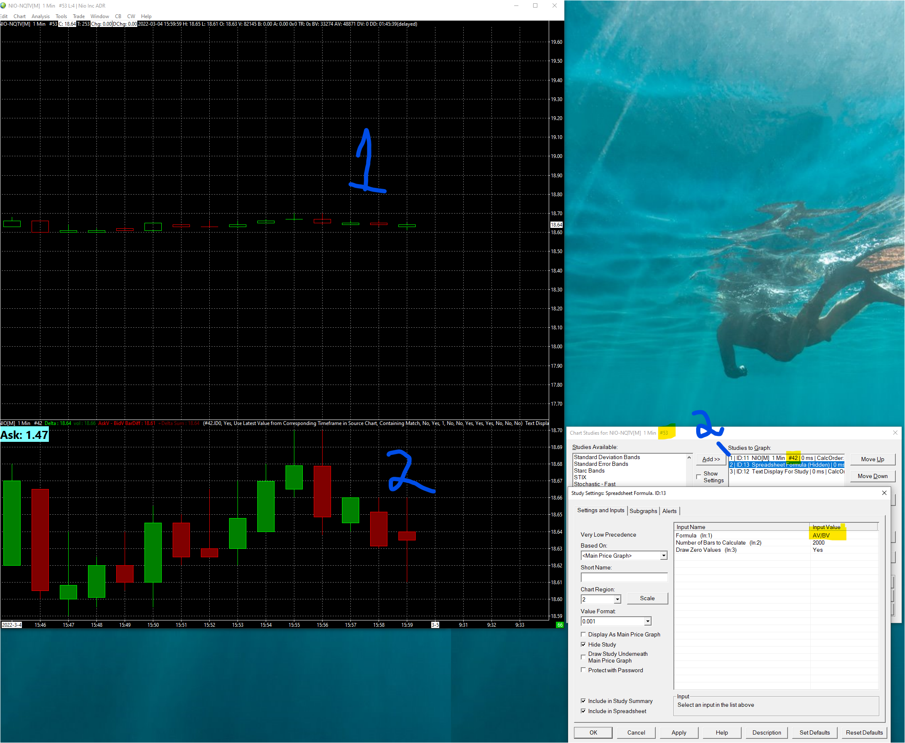
Task: Open the Value Format dropdown
Action: (647, 621)
